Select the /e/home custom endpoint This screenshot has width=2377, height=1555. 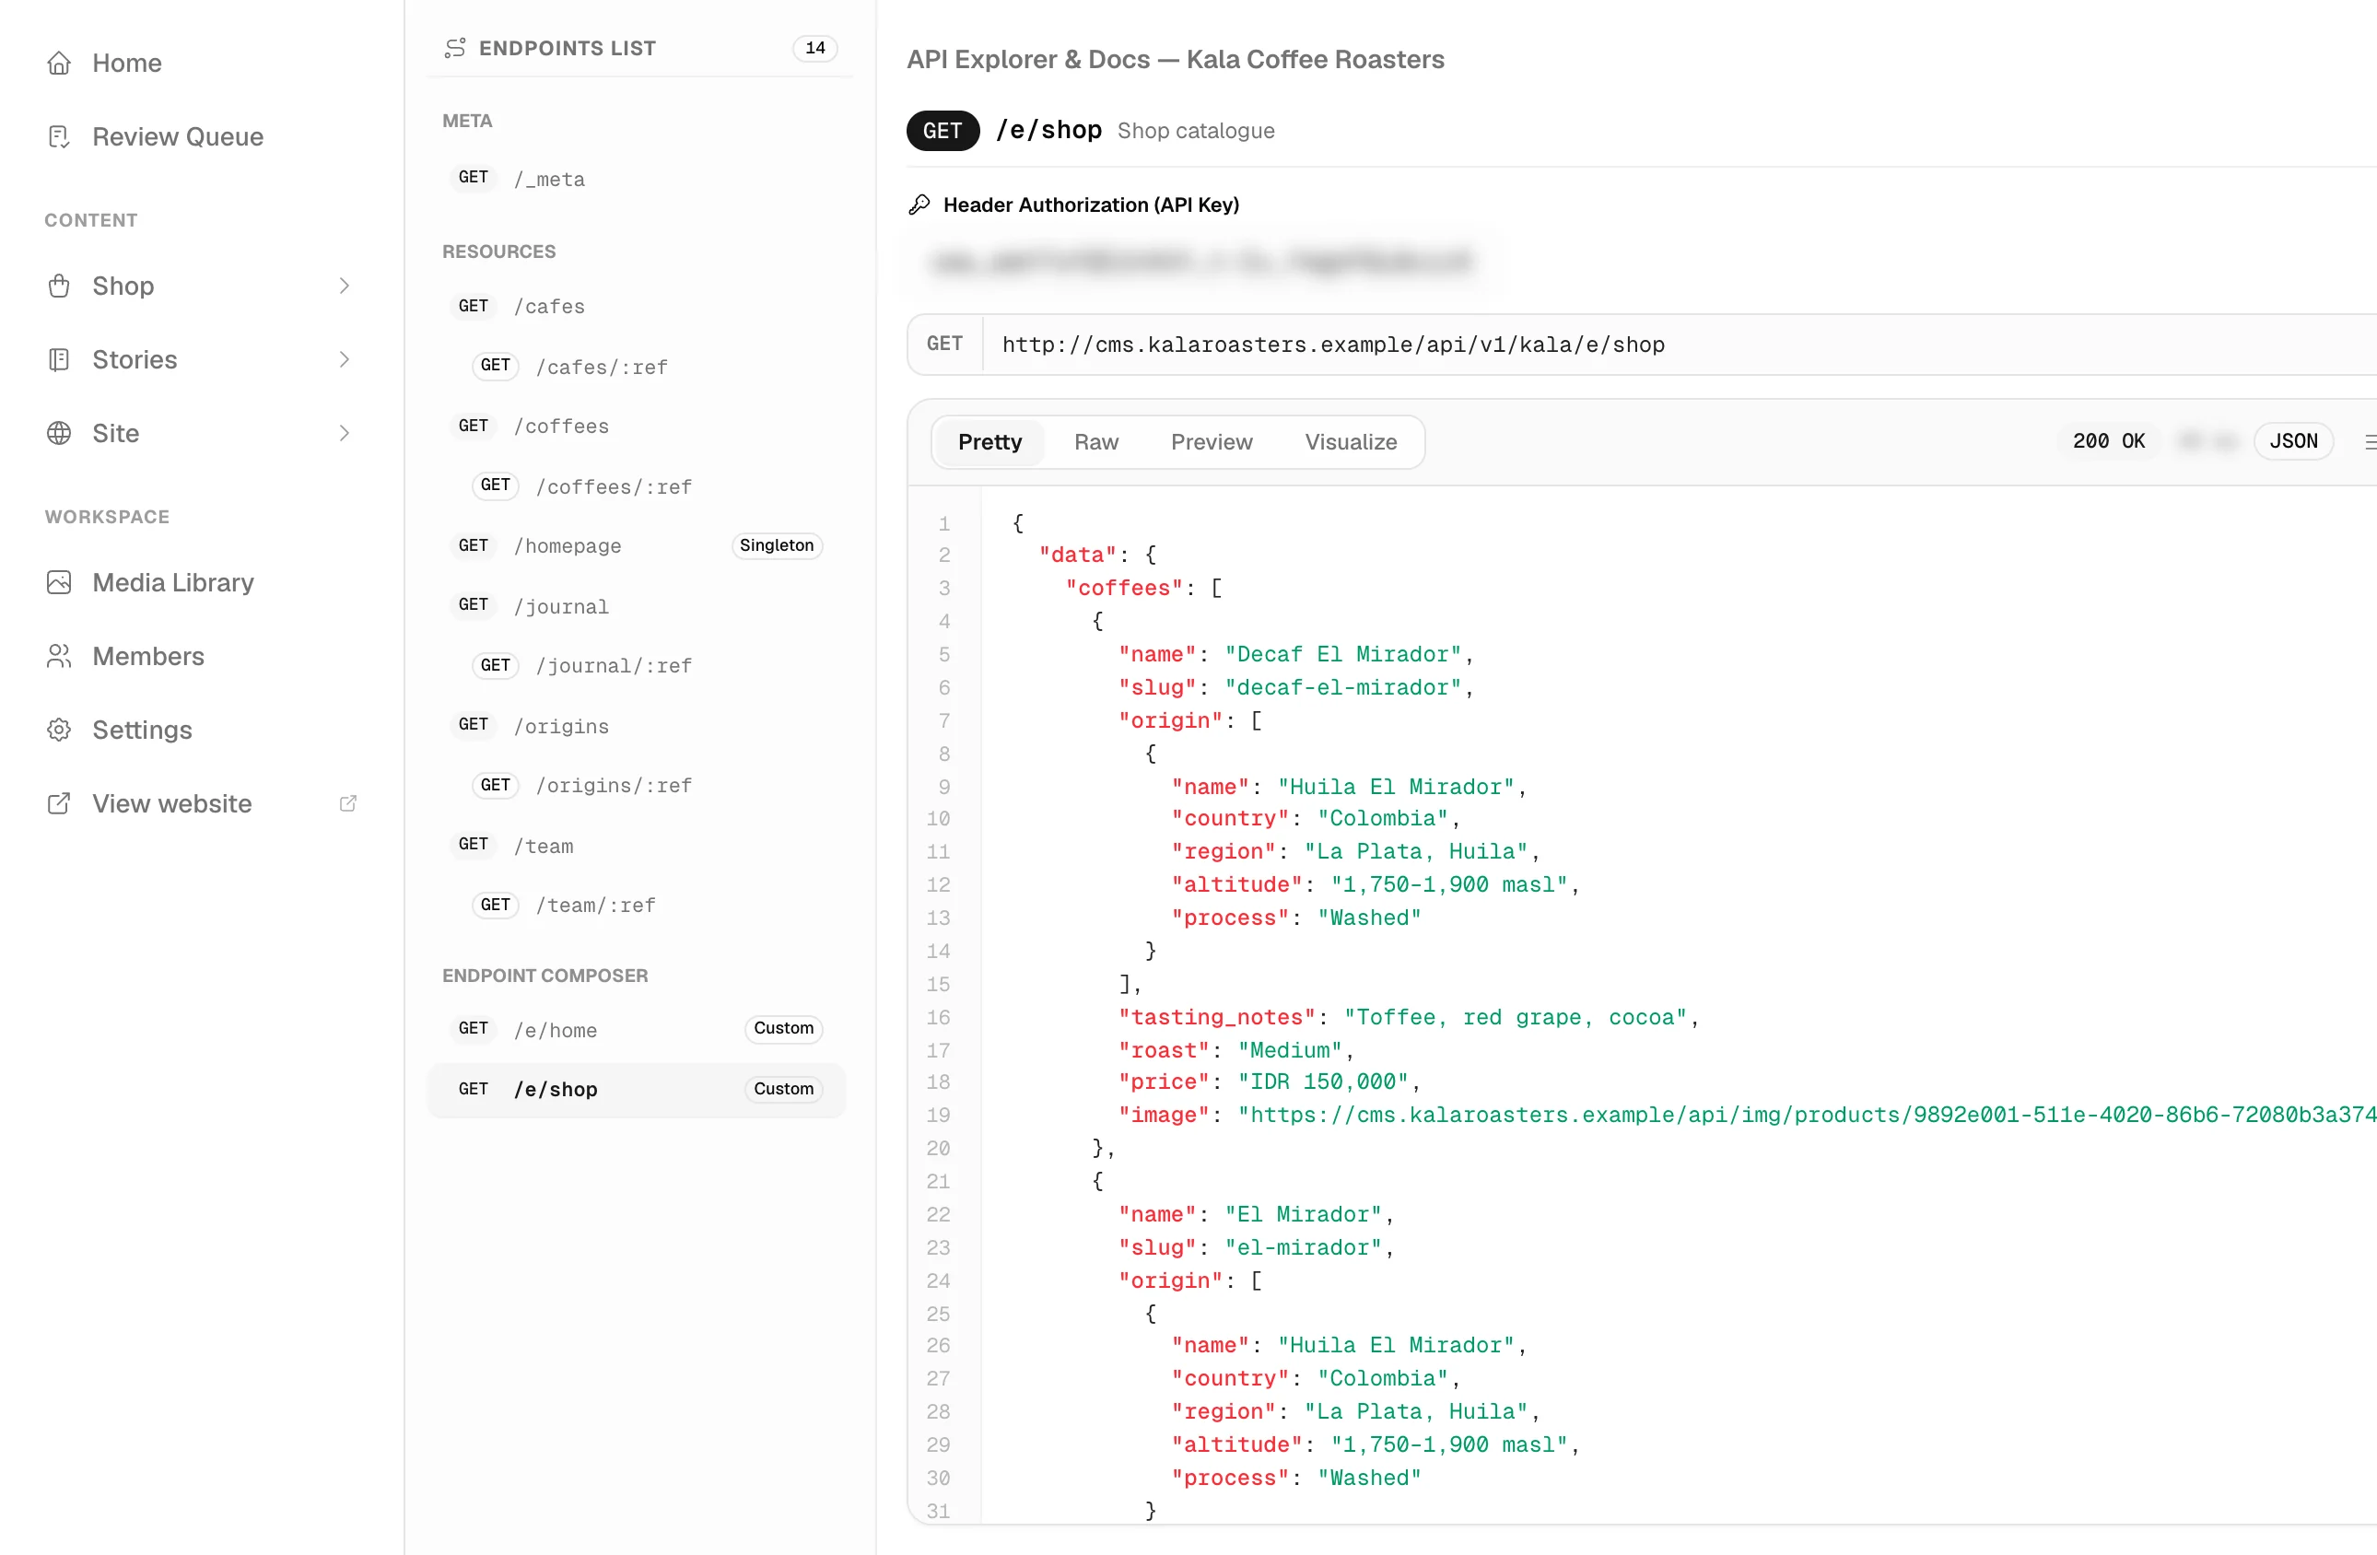pos(637,1030)
